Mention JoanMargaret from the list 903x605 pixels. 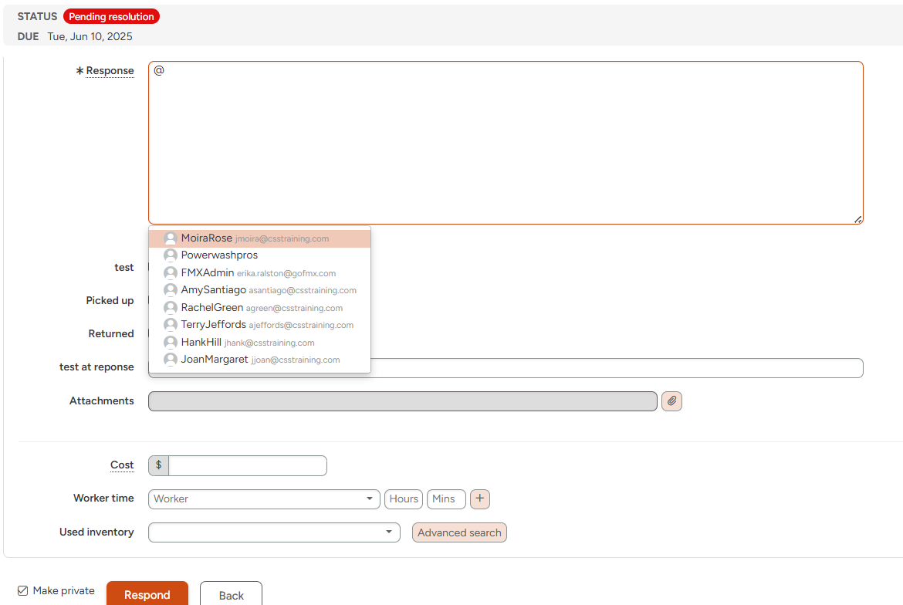(x=215, y=360)
